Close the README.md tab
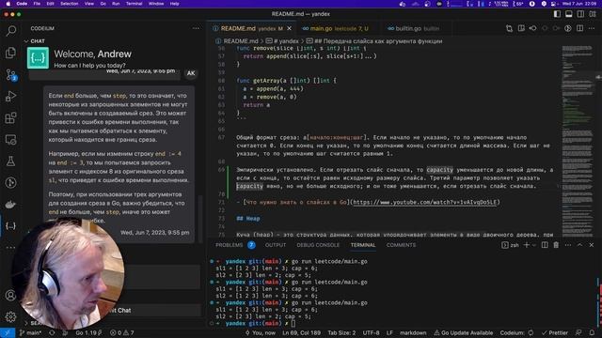Image resolution: width=602 pixels, height=338 pixels. (x=289, y=28)
